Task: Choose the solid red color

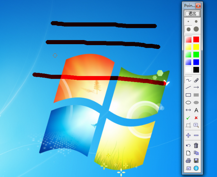Action: click(196, 39)
